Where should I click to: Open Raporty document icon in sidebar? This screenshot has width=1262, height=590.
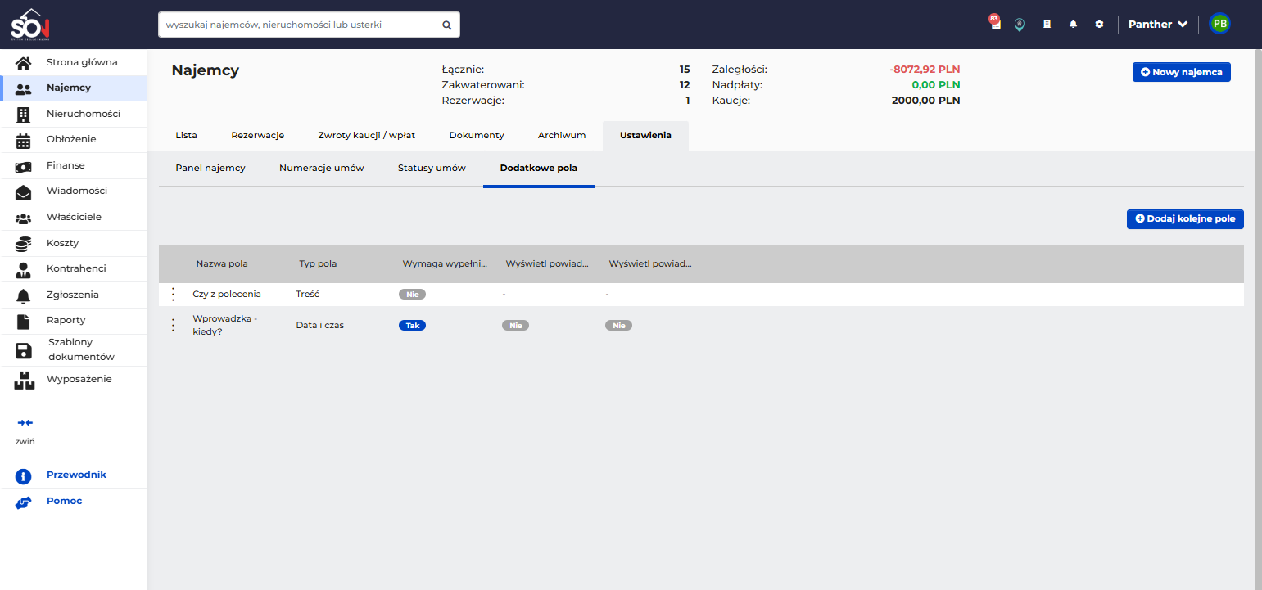click(x=24, y=321)
